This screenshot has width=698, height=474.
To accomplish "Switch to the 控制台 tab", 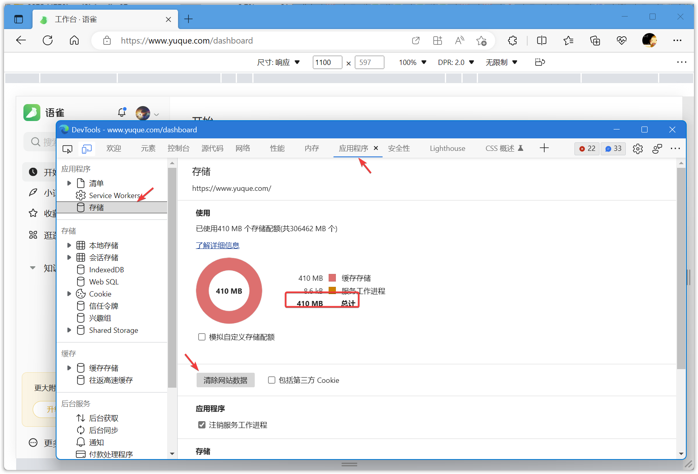I will (178, 148).
